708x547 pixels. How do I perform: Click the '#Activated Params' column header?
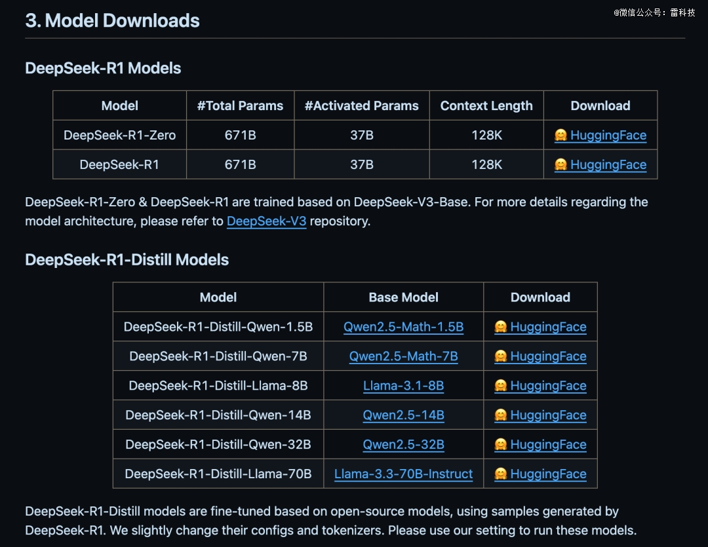362,105
